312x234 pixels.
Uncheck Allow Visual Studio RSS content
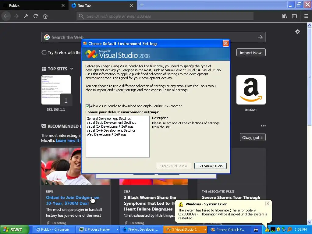[87, 106]
